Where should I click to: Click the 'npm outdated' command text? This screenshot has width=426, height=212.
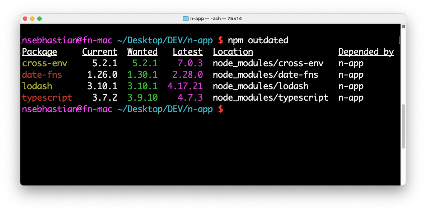pyautogui.click(x=258, y=40)
